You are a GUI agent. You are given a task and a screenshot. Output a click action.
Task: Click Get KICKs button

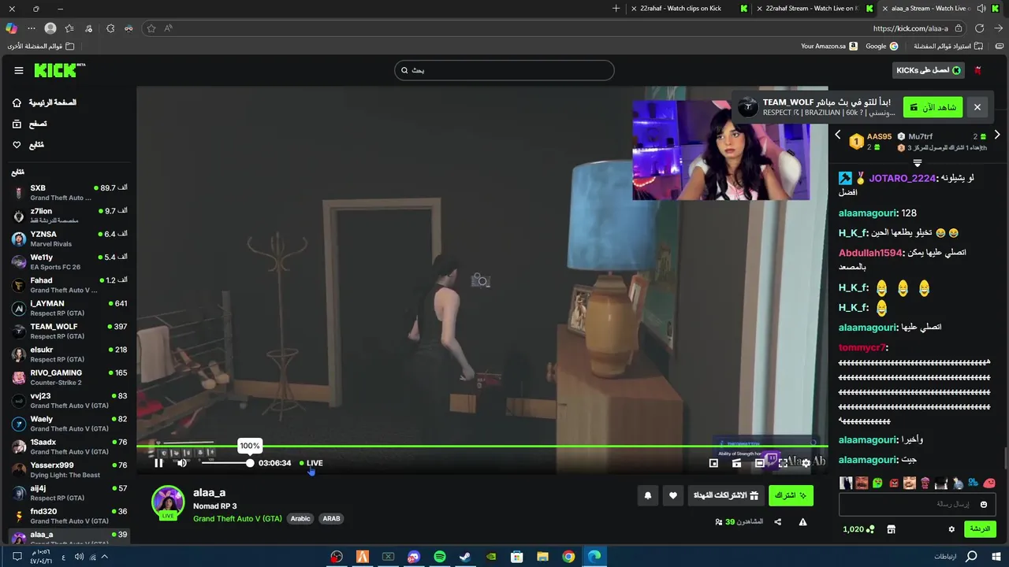929,70
